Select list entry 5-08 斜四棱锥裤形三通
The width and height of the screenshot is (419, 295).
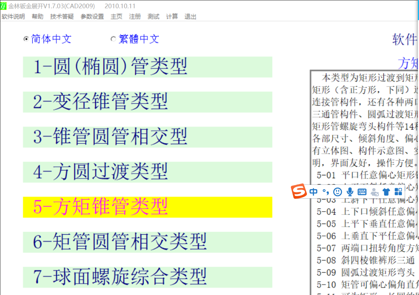coord(366,260)
